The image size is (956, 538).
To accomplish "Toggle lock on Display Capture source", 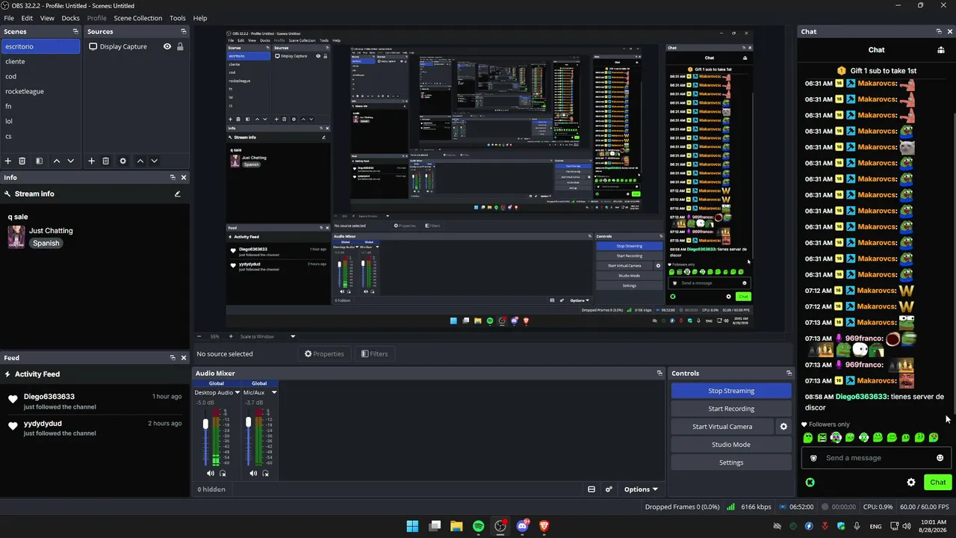I will [x=180, y=46].
